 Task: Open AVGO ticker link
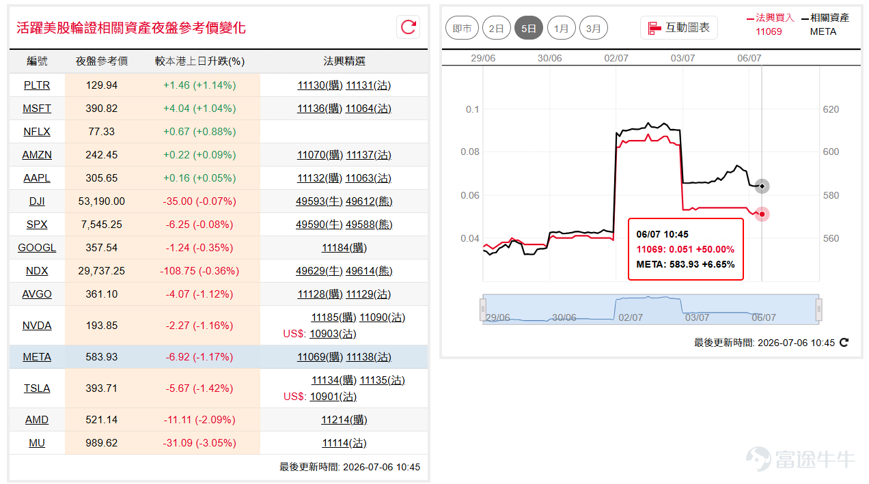pyautogui.click(x=37, y=294)
